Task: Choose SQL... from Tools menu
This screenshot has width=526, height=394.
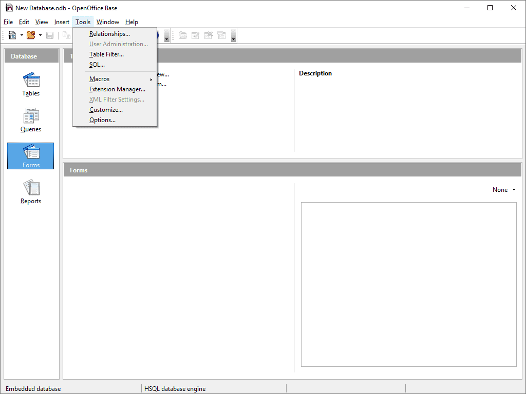Action: (x=115, y=65)
